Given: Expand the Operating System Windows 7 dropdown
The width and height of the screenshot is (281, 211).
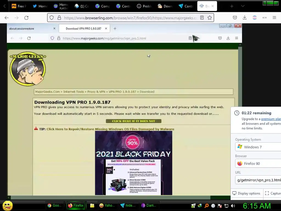Looking at the screenshot, I should (x=258, y=147).
